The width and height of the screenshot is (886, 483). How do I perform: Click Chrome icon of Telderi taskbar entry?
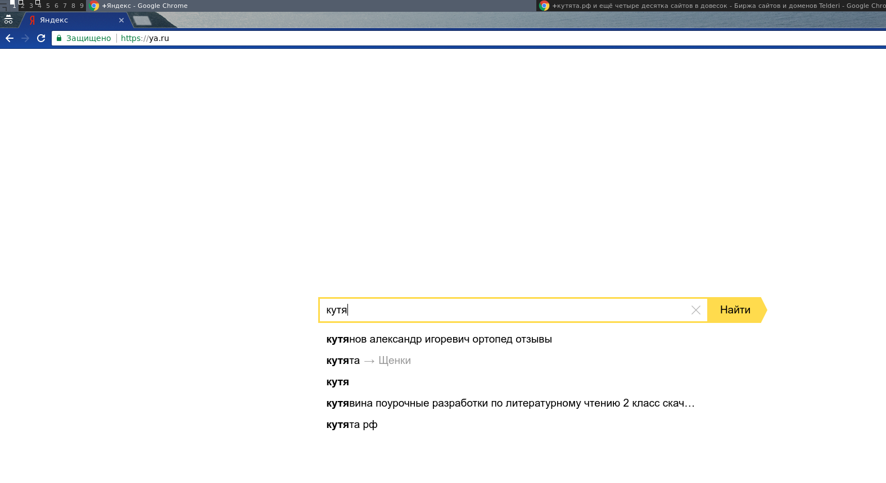544,6
